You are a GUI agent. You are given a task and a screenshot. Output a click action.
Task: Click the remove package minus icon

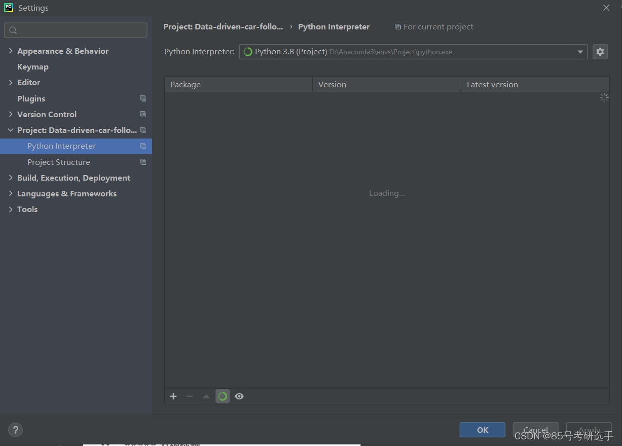click(x=190, y=396)
